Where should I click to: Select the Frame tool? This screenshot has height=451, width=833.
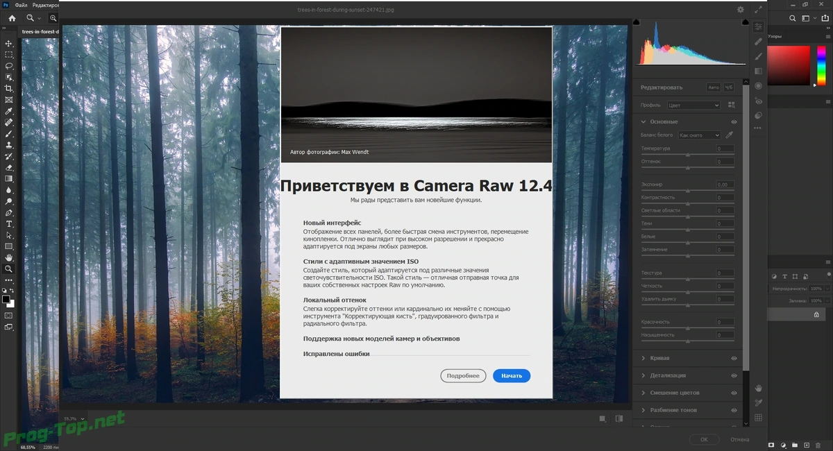point(9,100)
